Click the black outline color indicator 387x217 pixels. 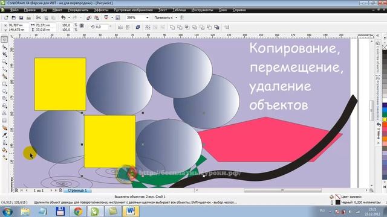pos(337,203)
